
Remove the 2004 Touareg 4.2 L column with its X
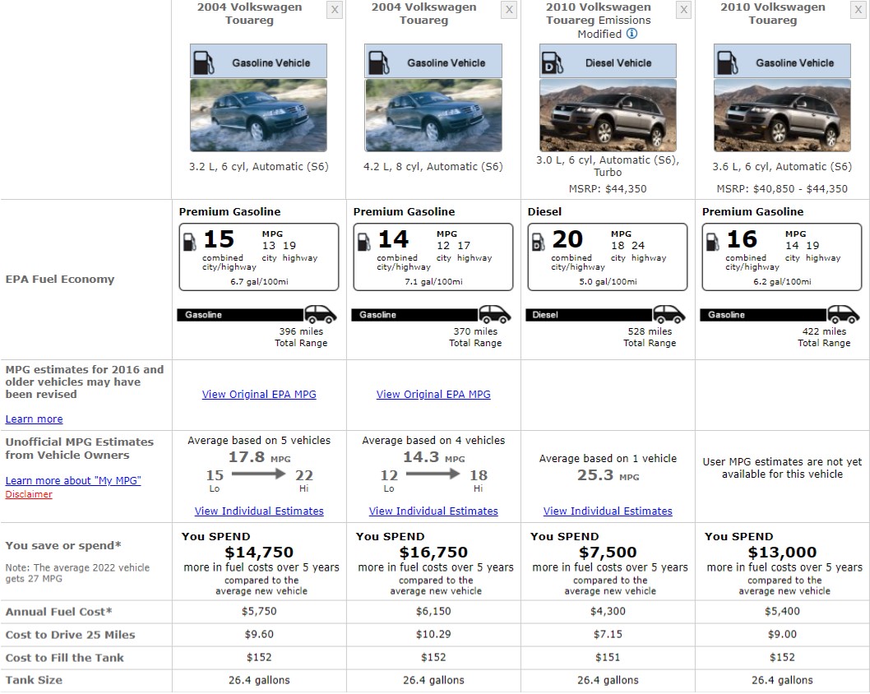coord(509,9)
